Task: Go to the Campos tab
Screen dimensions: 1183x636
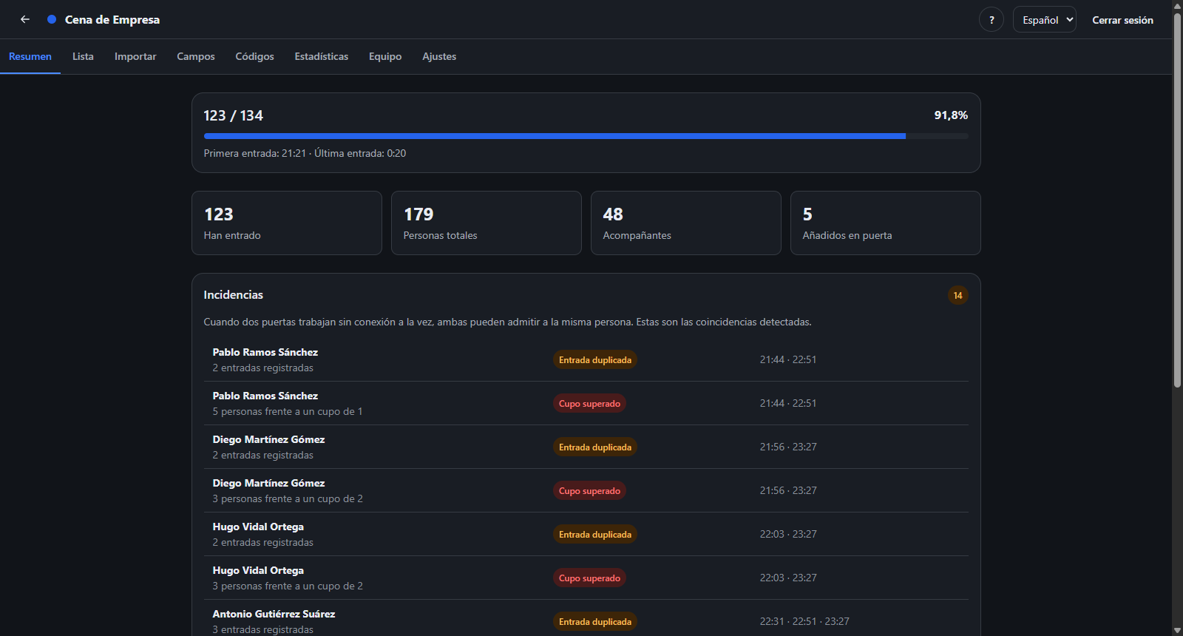Action: click(x=196, y=56)
